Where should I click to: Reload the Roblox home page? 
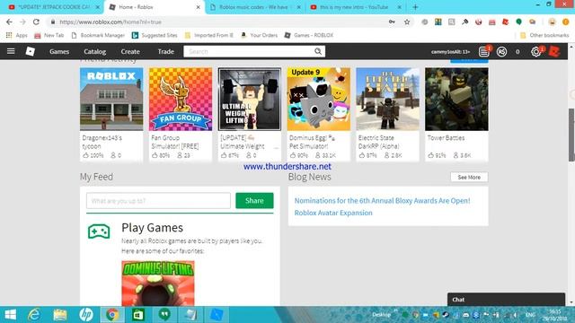(36, 22)
